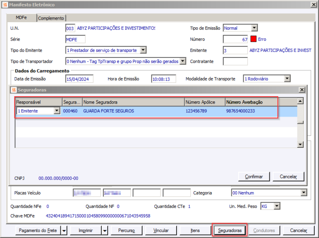This screenshot has width=319, height=238.
Task: Click the Manifesto Eletrônico title bar icon
Action: pyautogui.click(x=5, y=5)
